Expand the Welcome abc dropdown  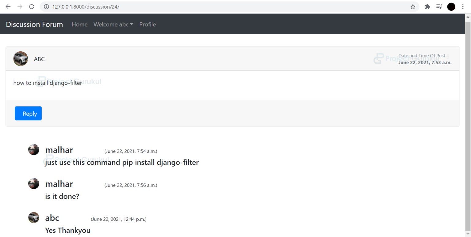pos(113,24)
